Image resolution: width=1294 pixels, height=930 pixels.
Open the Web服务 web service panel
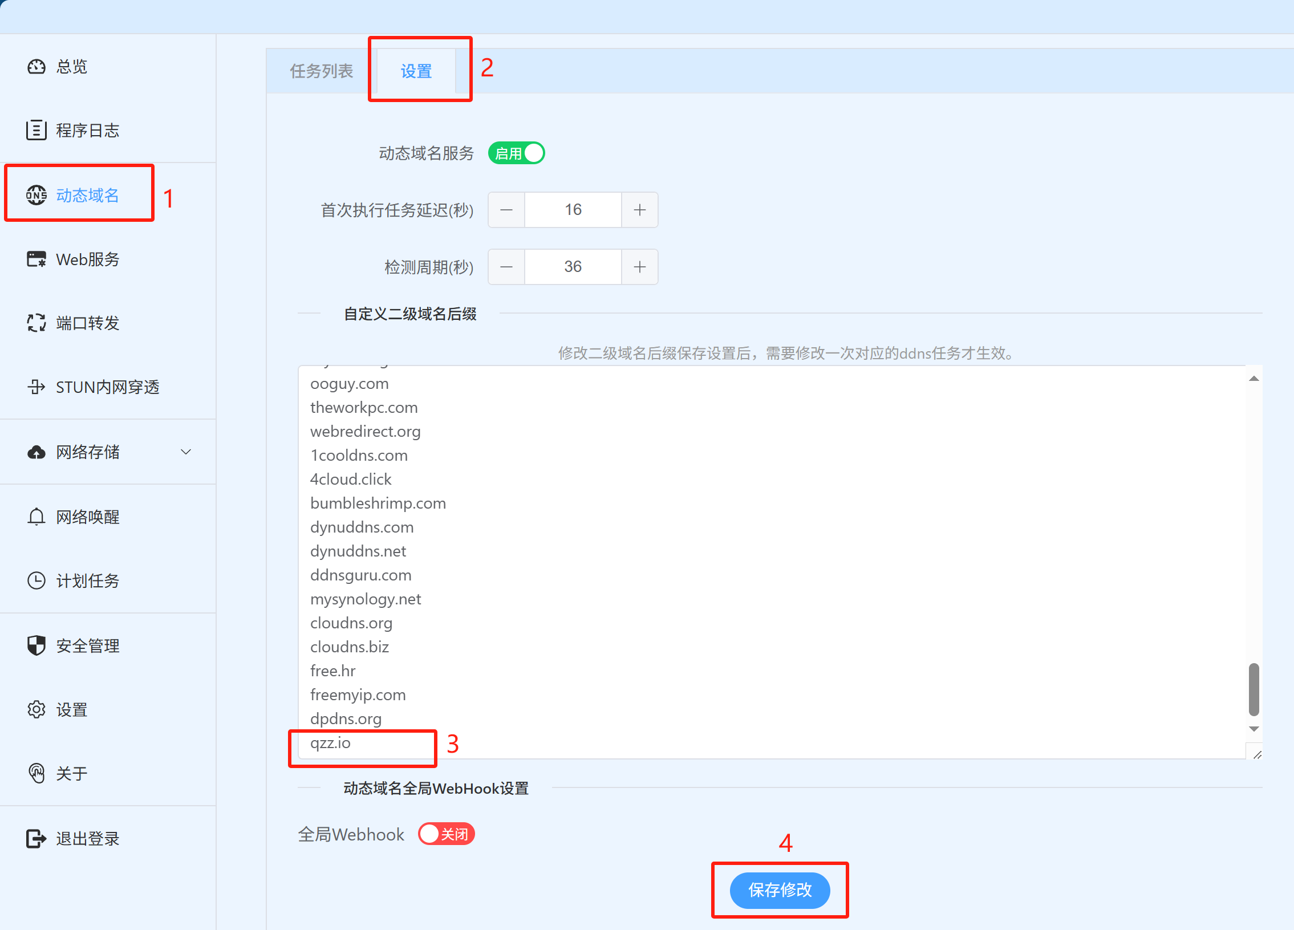point(86,259)
